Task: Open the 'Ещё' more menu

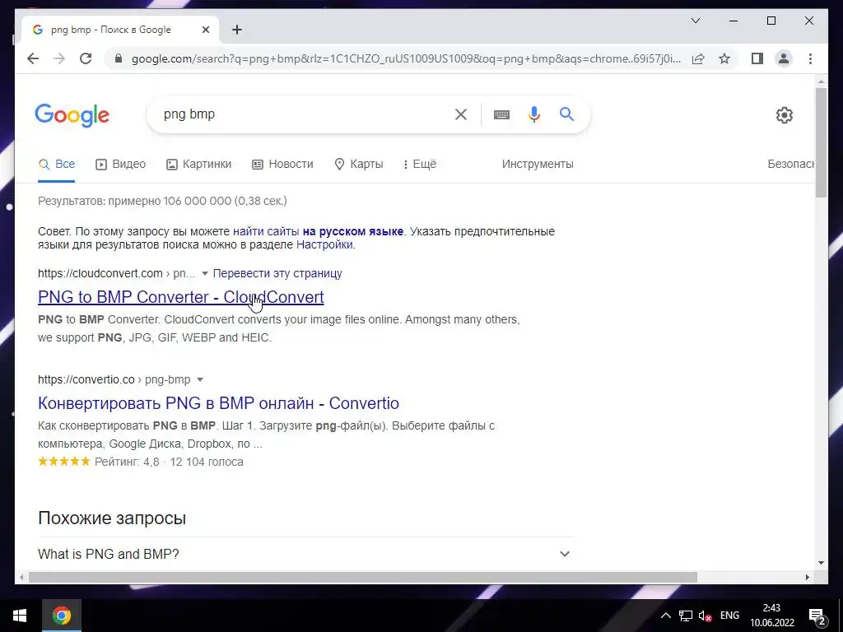Action: pyautogui.click(x=420, y=164)
